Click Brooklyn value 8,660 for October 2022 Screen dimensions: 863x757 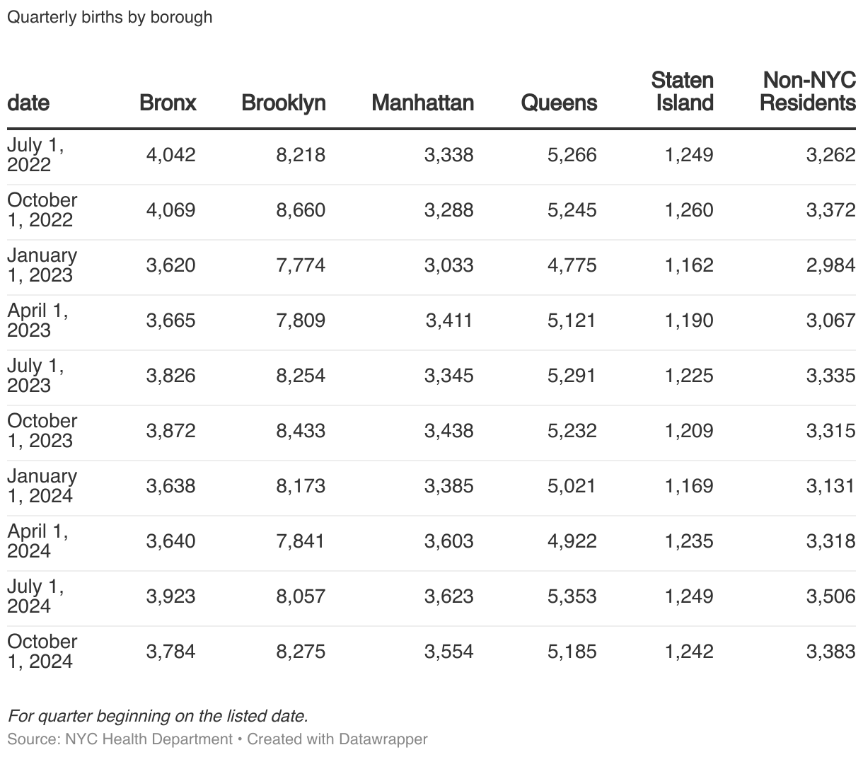[x=301, y=210]
